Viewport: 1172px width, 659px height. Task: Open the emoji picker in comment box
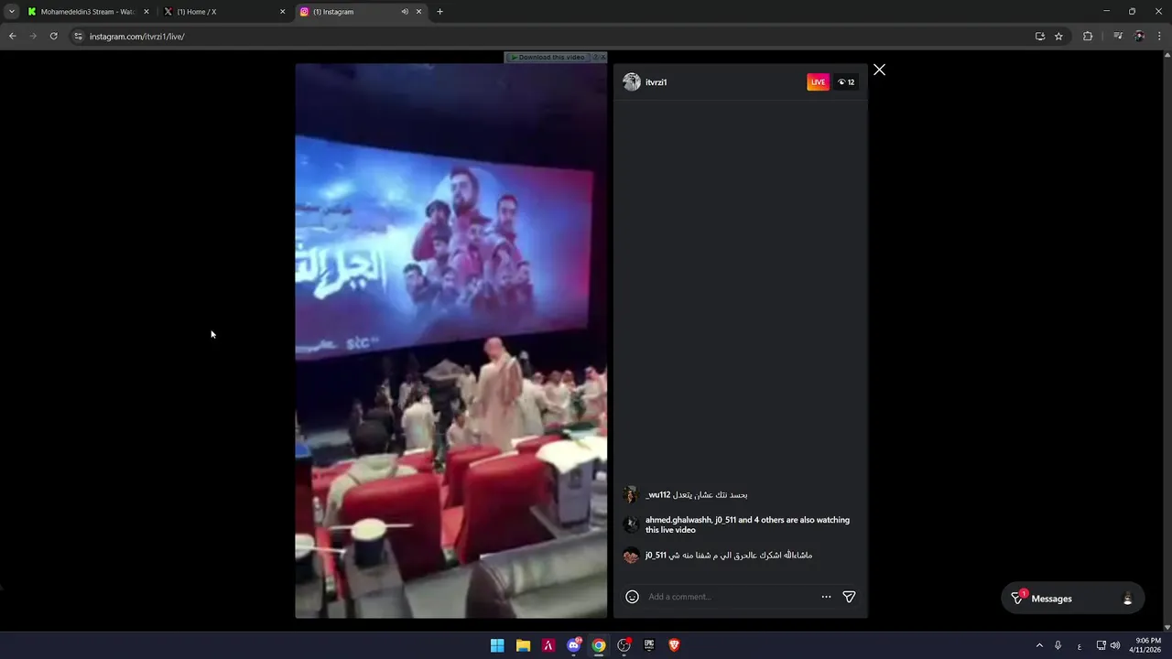632,597
